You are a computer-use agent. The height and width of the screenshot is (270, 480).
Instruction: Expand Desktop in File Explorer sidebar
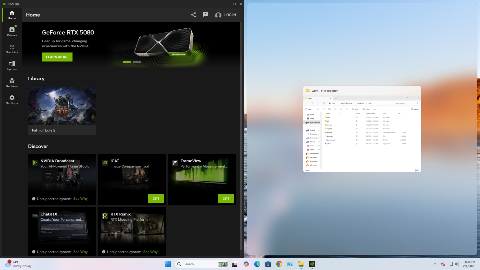click(305, 130)
